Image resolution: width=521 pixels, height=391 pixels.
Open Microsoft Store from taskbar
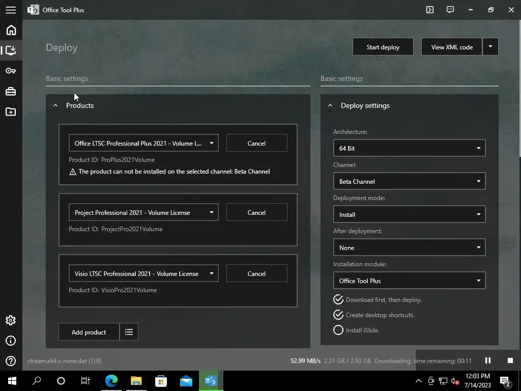161,381
